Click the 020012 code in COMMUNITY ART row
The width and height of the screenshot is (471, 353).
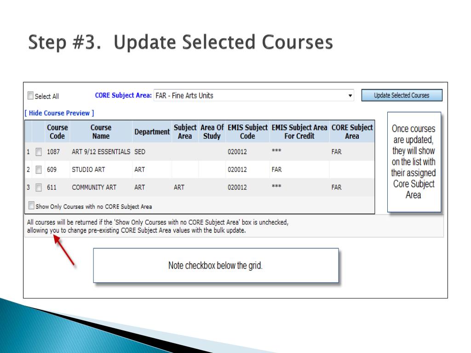coord(237,188)
